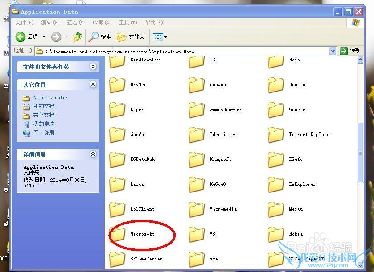Select the KSafe folder icon
374x272 pixels.
point(276,160)
